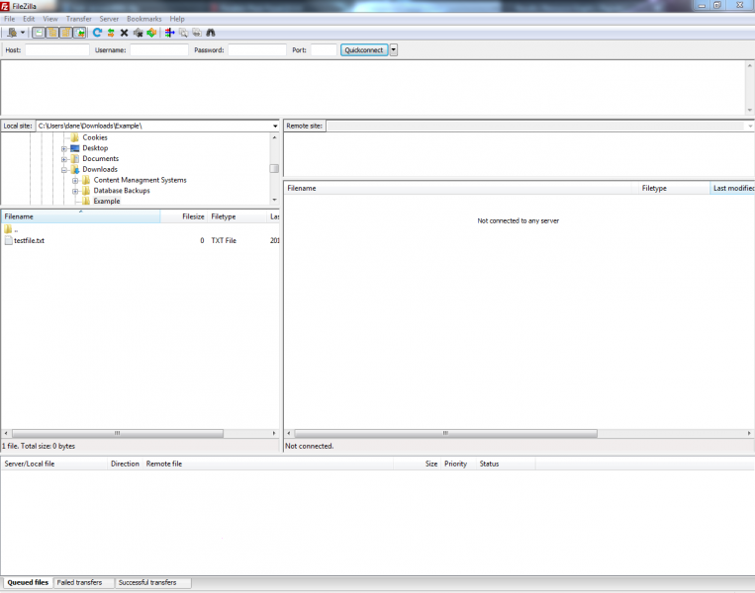Focus the Username input field
Screen dimensions: 755x593
click(159, 50)
